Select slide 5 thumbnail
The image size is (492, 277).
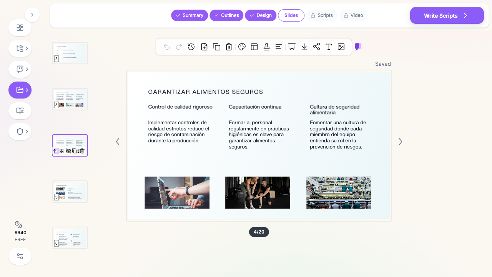(70, 192)
